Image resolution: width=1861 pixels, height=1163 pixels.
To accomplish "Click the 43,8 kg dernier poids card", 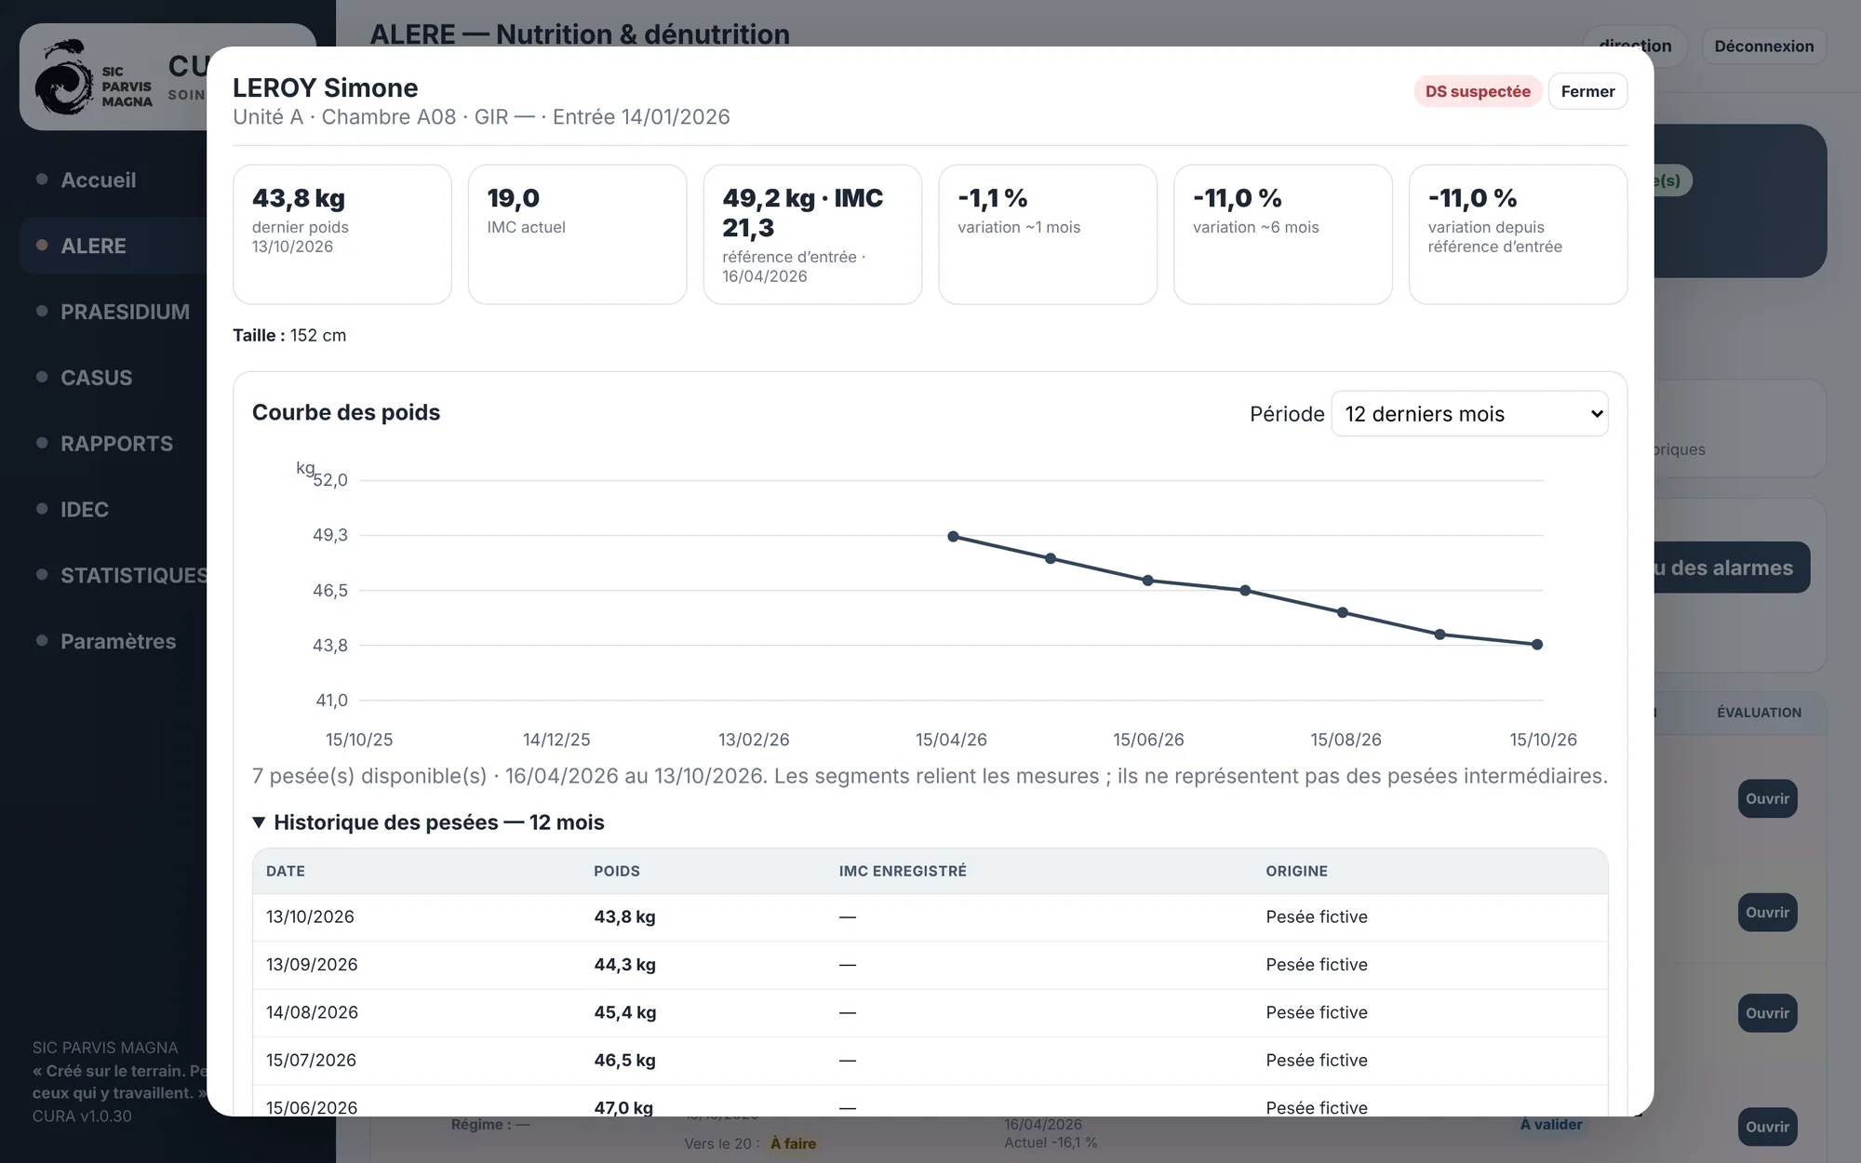I will tap(341, 234).
